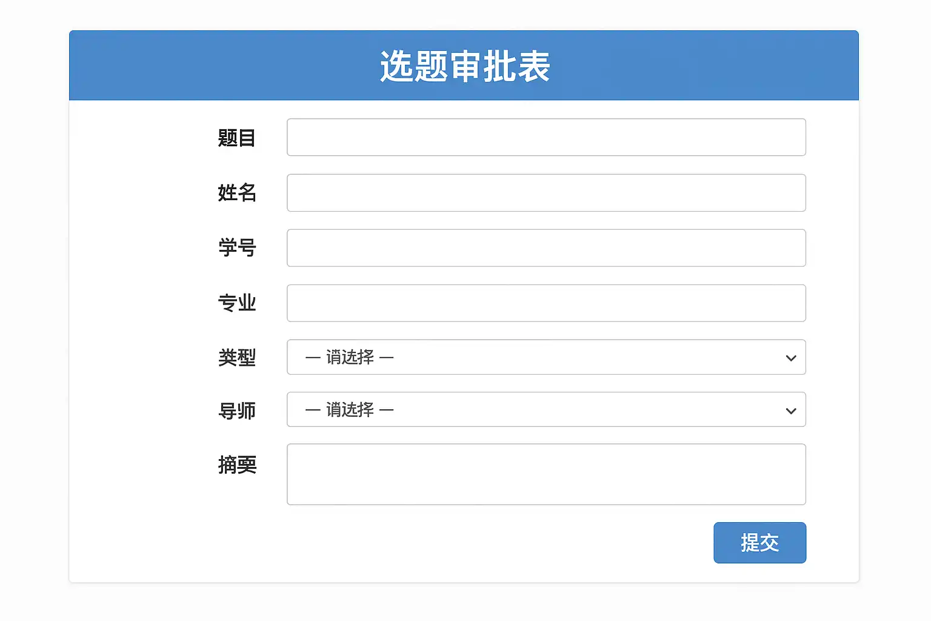
Task: Open the 导师 dropdown menu
Action: click(x=546, y=410)
